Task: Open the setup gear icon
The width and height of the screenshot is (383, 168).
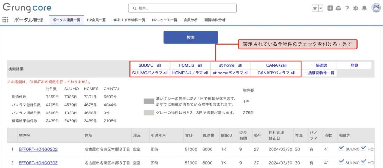Action: [x=355, y=8]
